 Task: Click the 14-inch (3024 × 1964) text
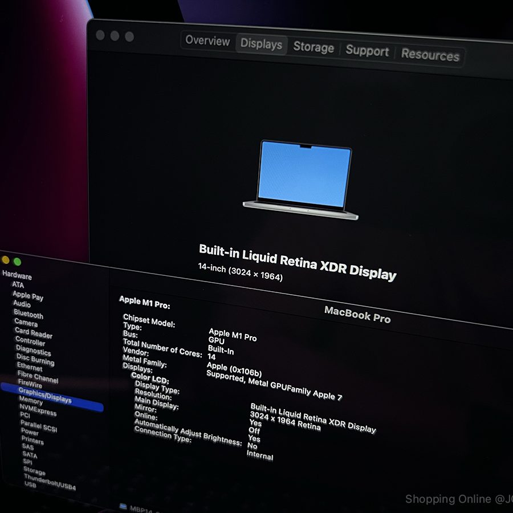click(x=240, y=272)
